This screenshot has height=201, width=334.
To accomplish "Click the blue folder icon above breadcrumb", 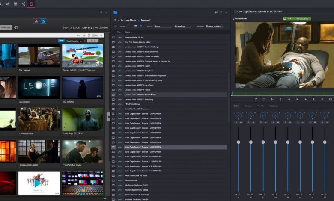I will coord(115,12).
